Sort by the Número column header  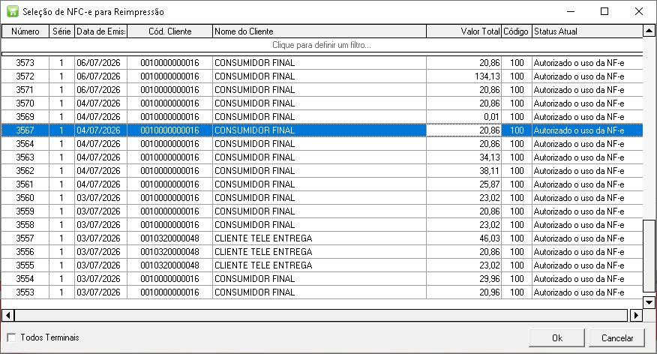click(x=25, y=31)
